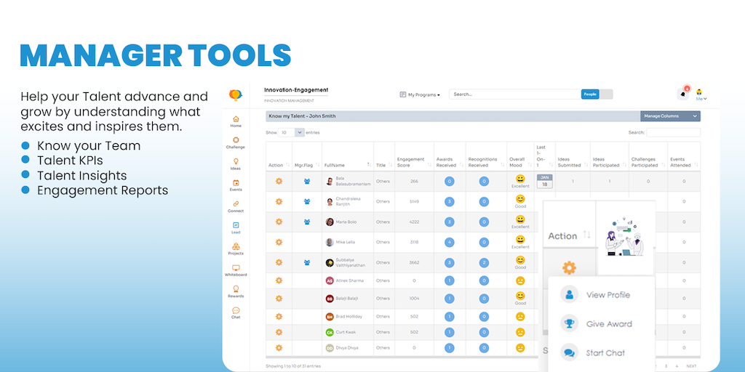Open the Whiteboard sidebar icon

(x=236, y=267)
